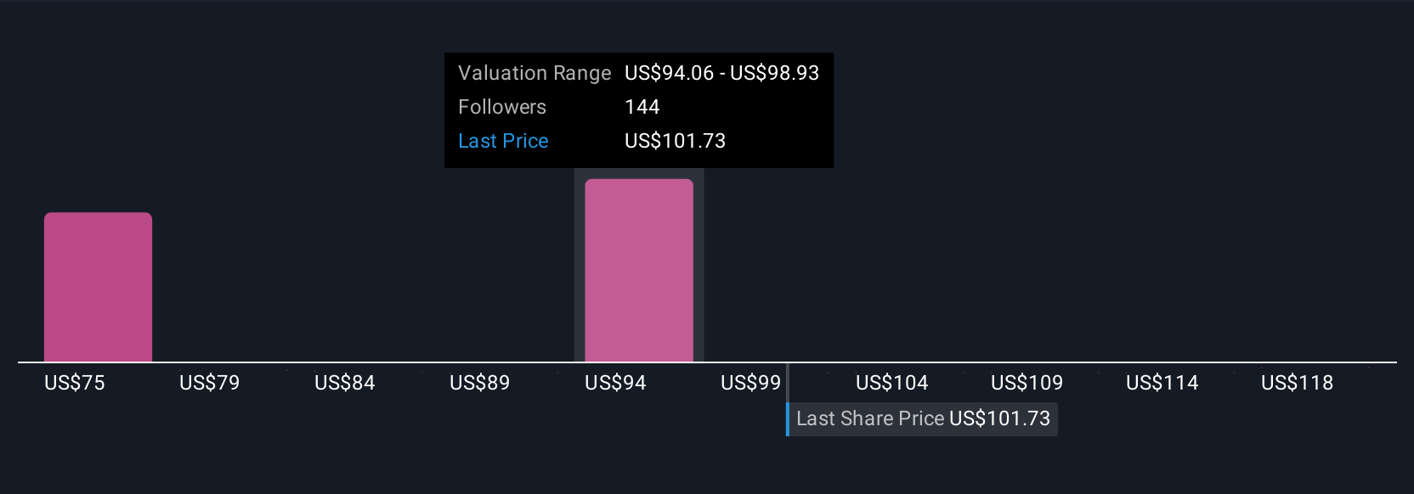Viewport: 1414px width, 494px height.
Task: Click the Followers count 144
Action: click(642, 107)
